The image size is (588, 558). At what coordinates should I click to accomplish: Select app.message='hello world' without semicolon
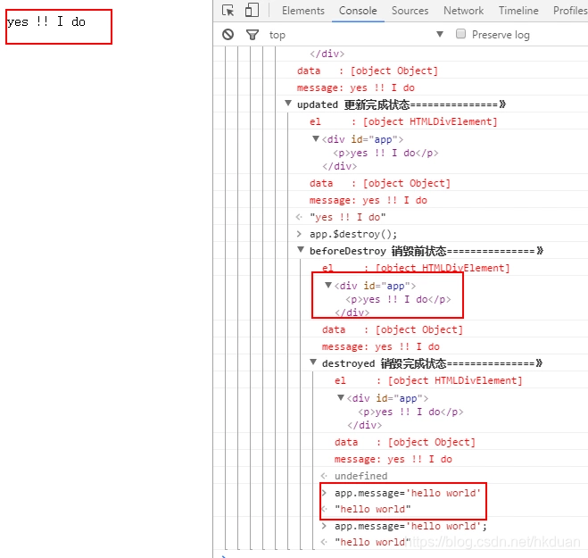(x=407, y=493)
